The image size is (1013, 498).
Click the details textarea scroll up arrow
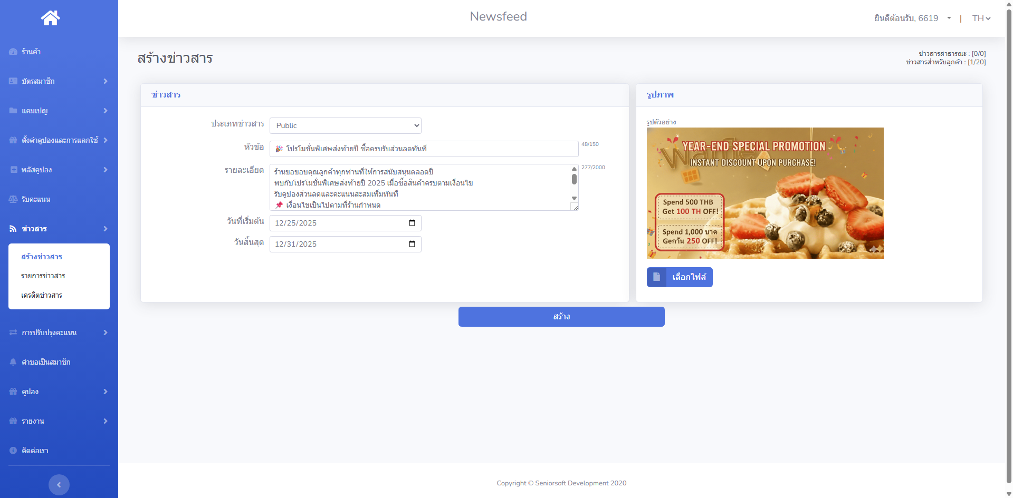click(574, 169)
